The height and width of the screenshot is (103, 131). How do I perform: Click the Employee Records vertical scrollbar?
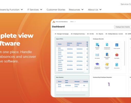[x=125, y=53]
